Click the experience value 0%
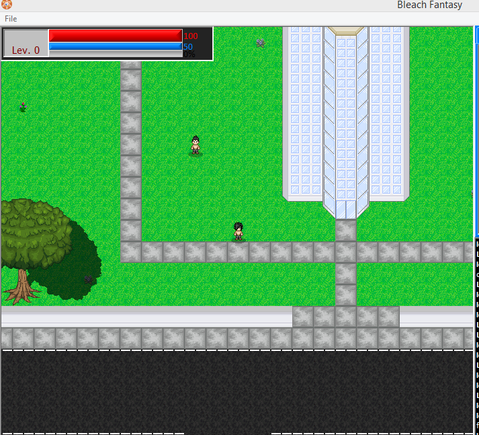The width and height of the screenshot is (479, 435). point(189,54)
